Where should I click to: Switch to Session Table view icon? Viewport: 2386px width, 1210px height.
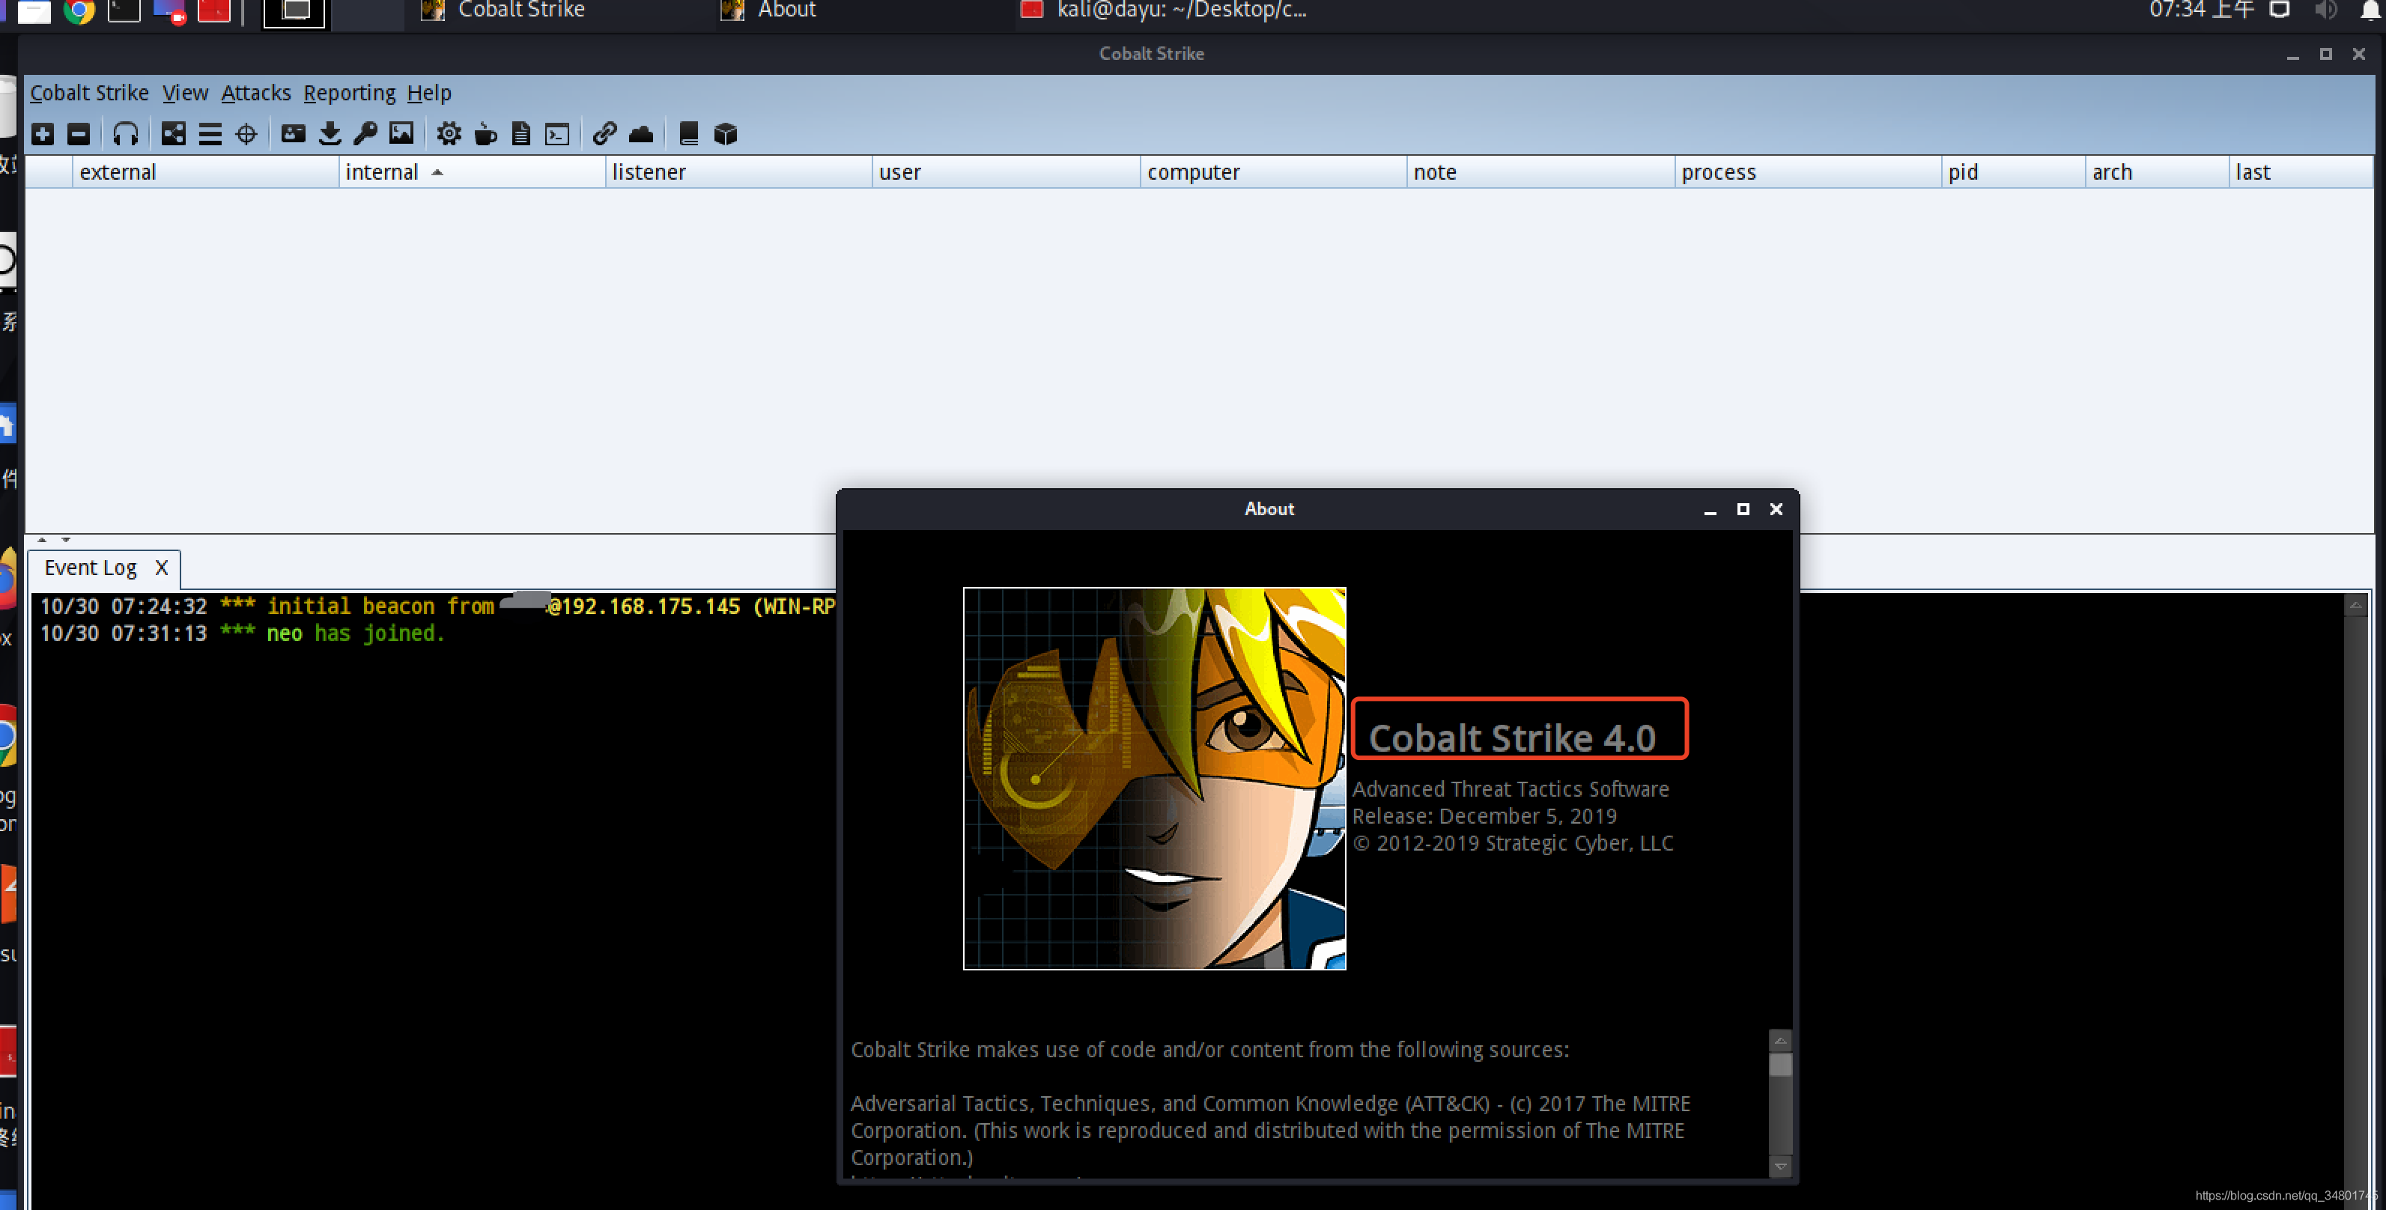tap(210, 134)
